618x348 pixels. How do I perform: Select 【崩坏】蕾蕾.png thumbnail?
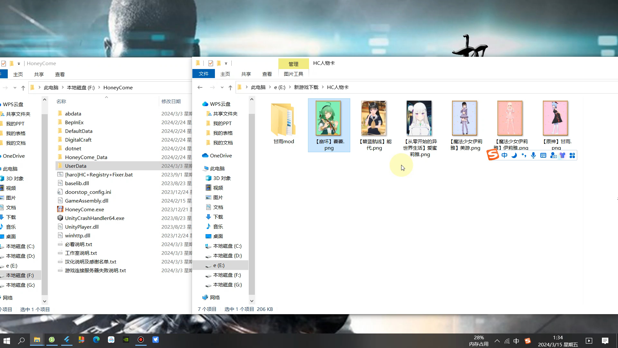point(329,125)
